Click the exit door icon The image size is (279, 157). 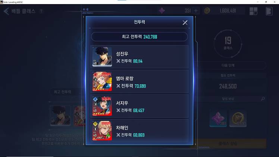coord(269,11)
